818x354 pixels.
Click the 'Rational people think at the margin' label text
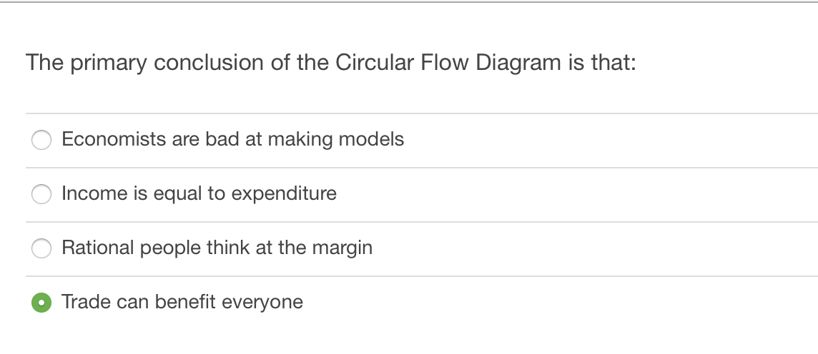coord(217,248)
